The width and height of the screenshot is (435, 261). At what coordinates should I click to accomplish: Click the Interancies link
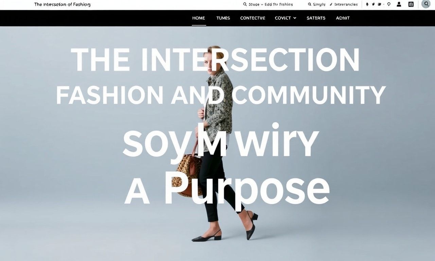click(x=346, y=4)
